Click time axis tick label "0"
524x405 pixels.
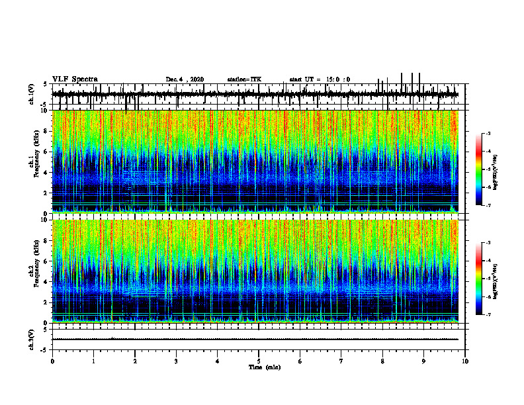coord(52,361)
